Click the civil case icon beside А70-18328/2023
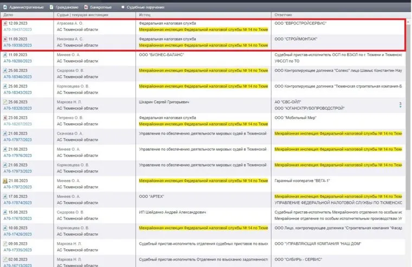 (5, 102)
